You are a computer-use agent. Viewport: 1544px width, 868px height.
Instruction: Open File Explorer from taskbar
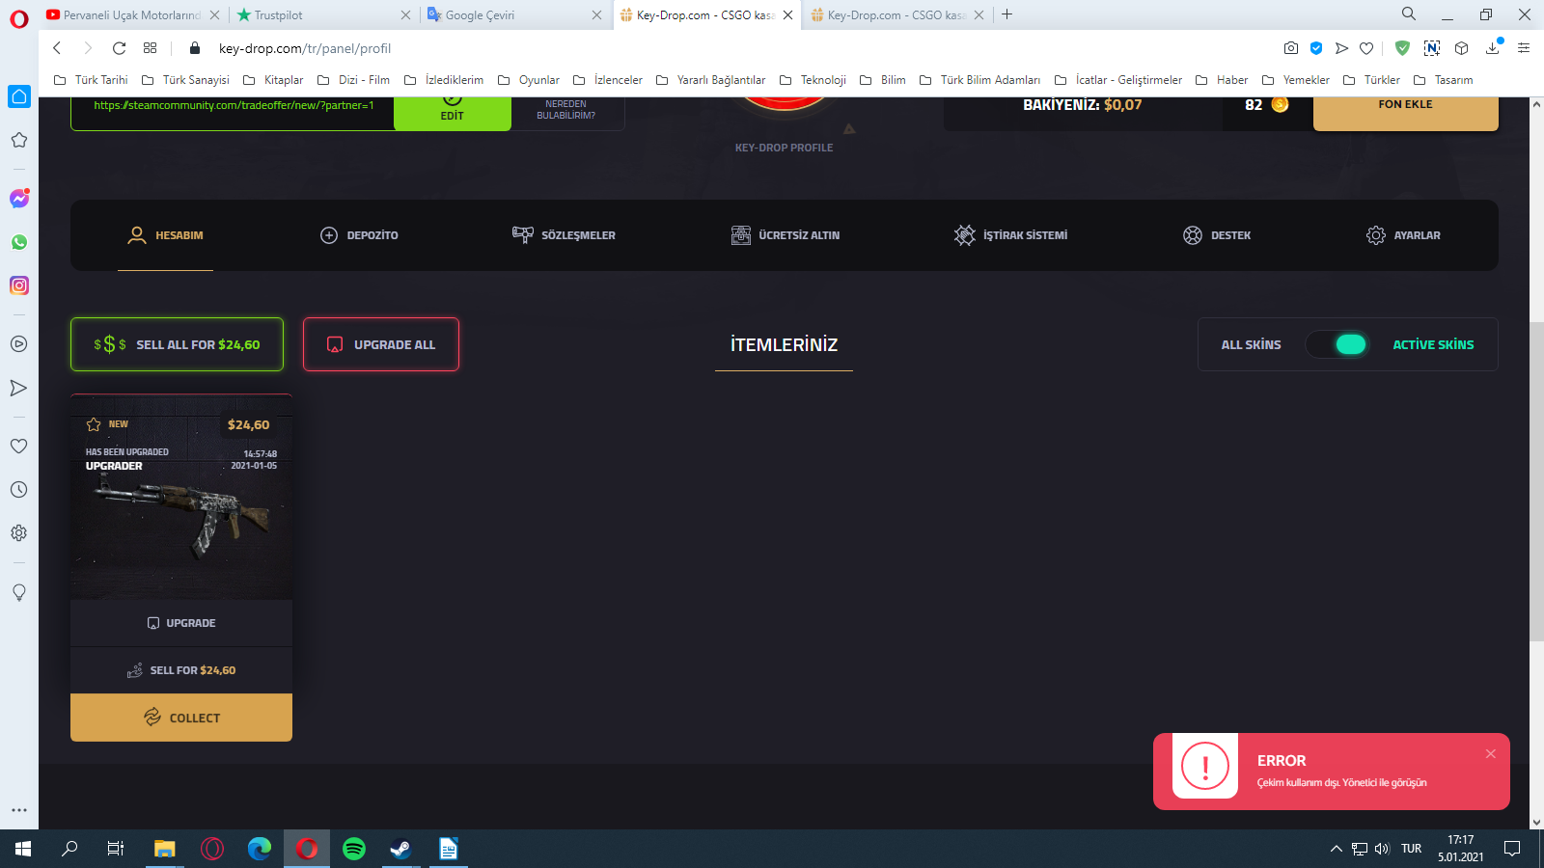click(165, 849)
